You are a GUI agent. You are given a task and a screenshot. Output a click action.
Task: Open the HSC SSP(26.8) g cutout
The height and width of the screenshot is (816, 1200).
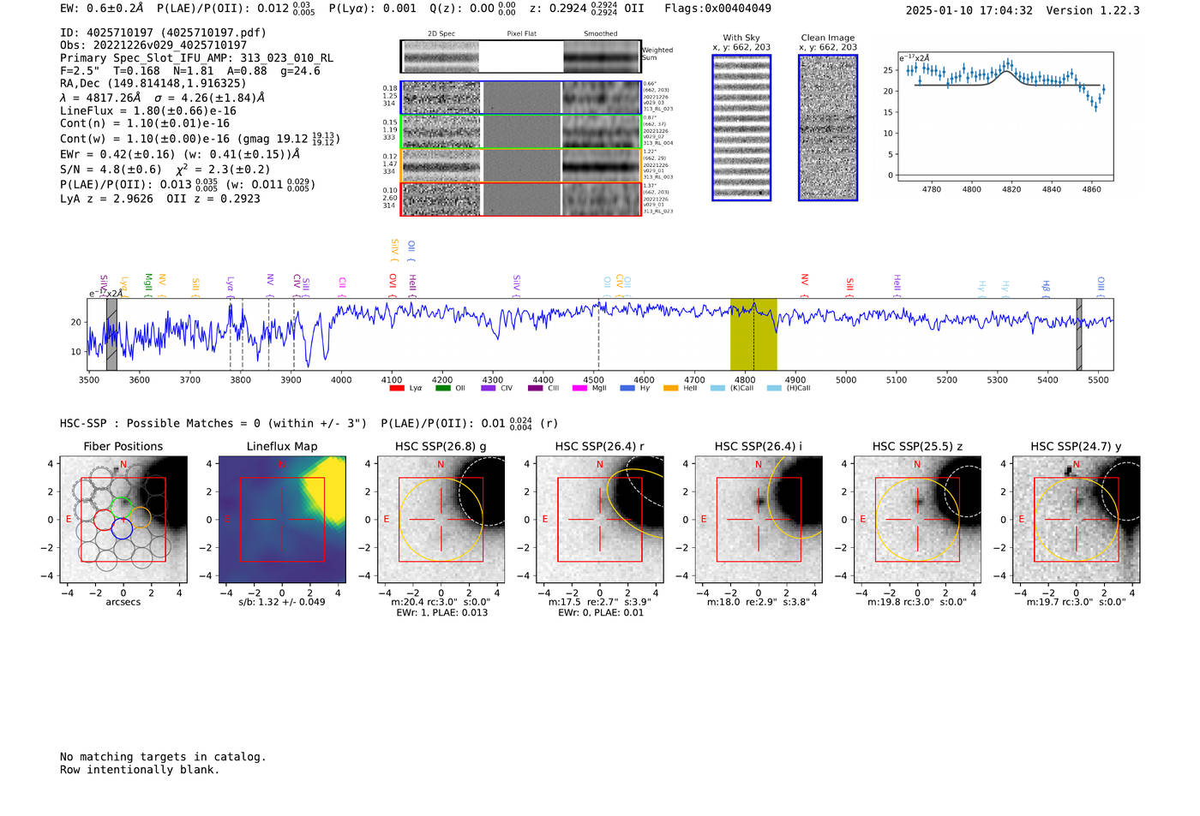441,520
